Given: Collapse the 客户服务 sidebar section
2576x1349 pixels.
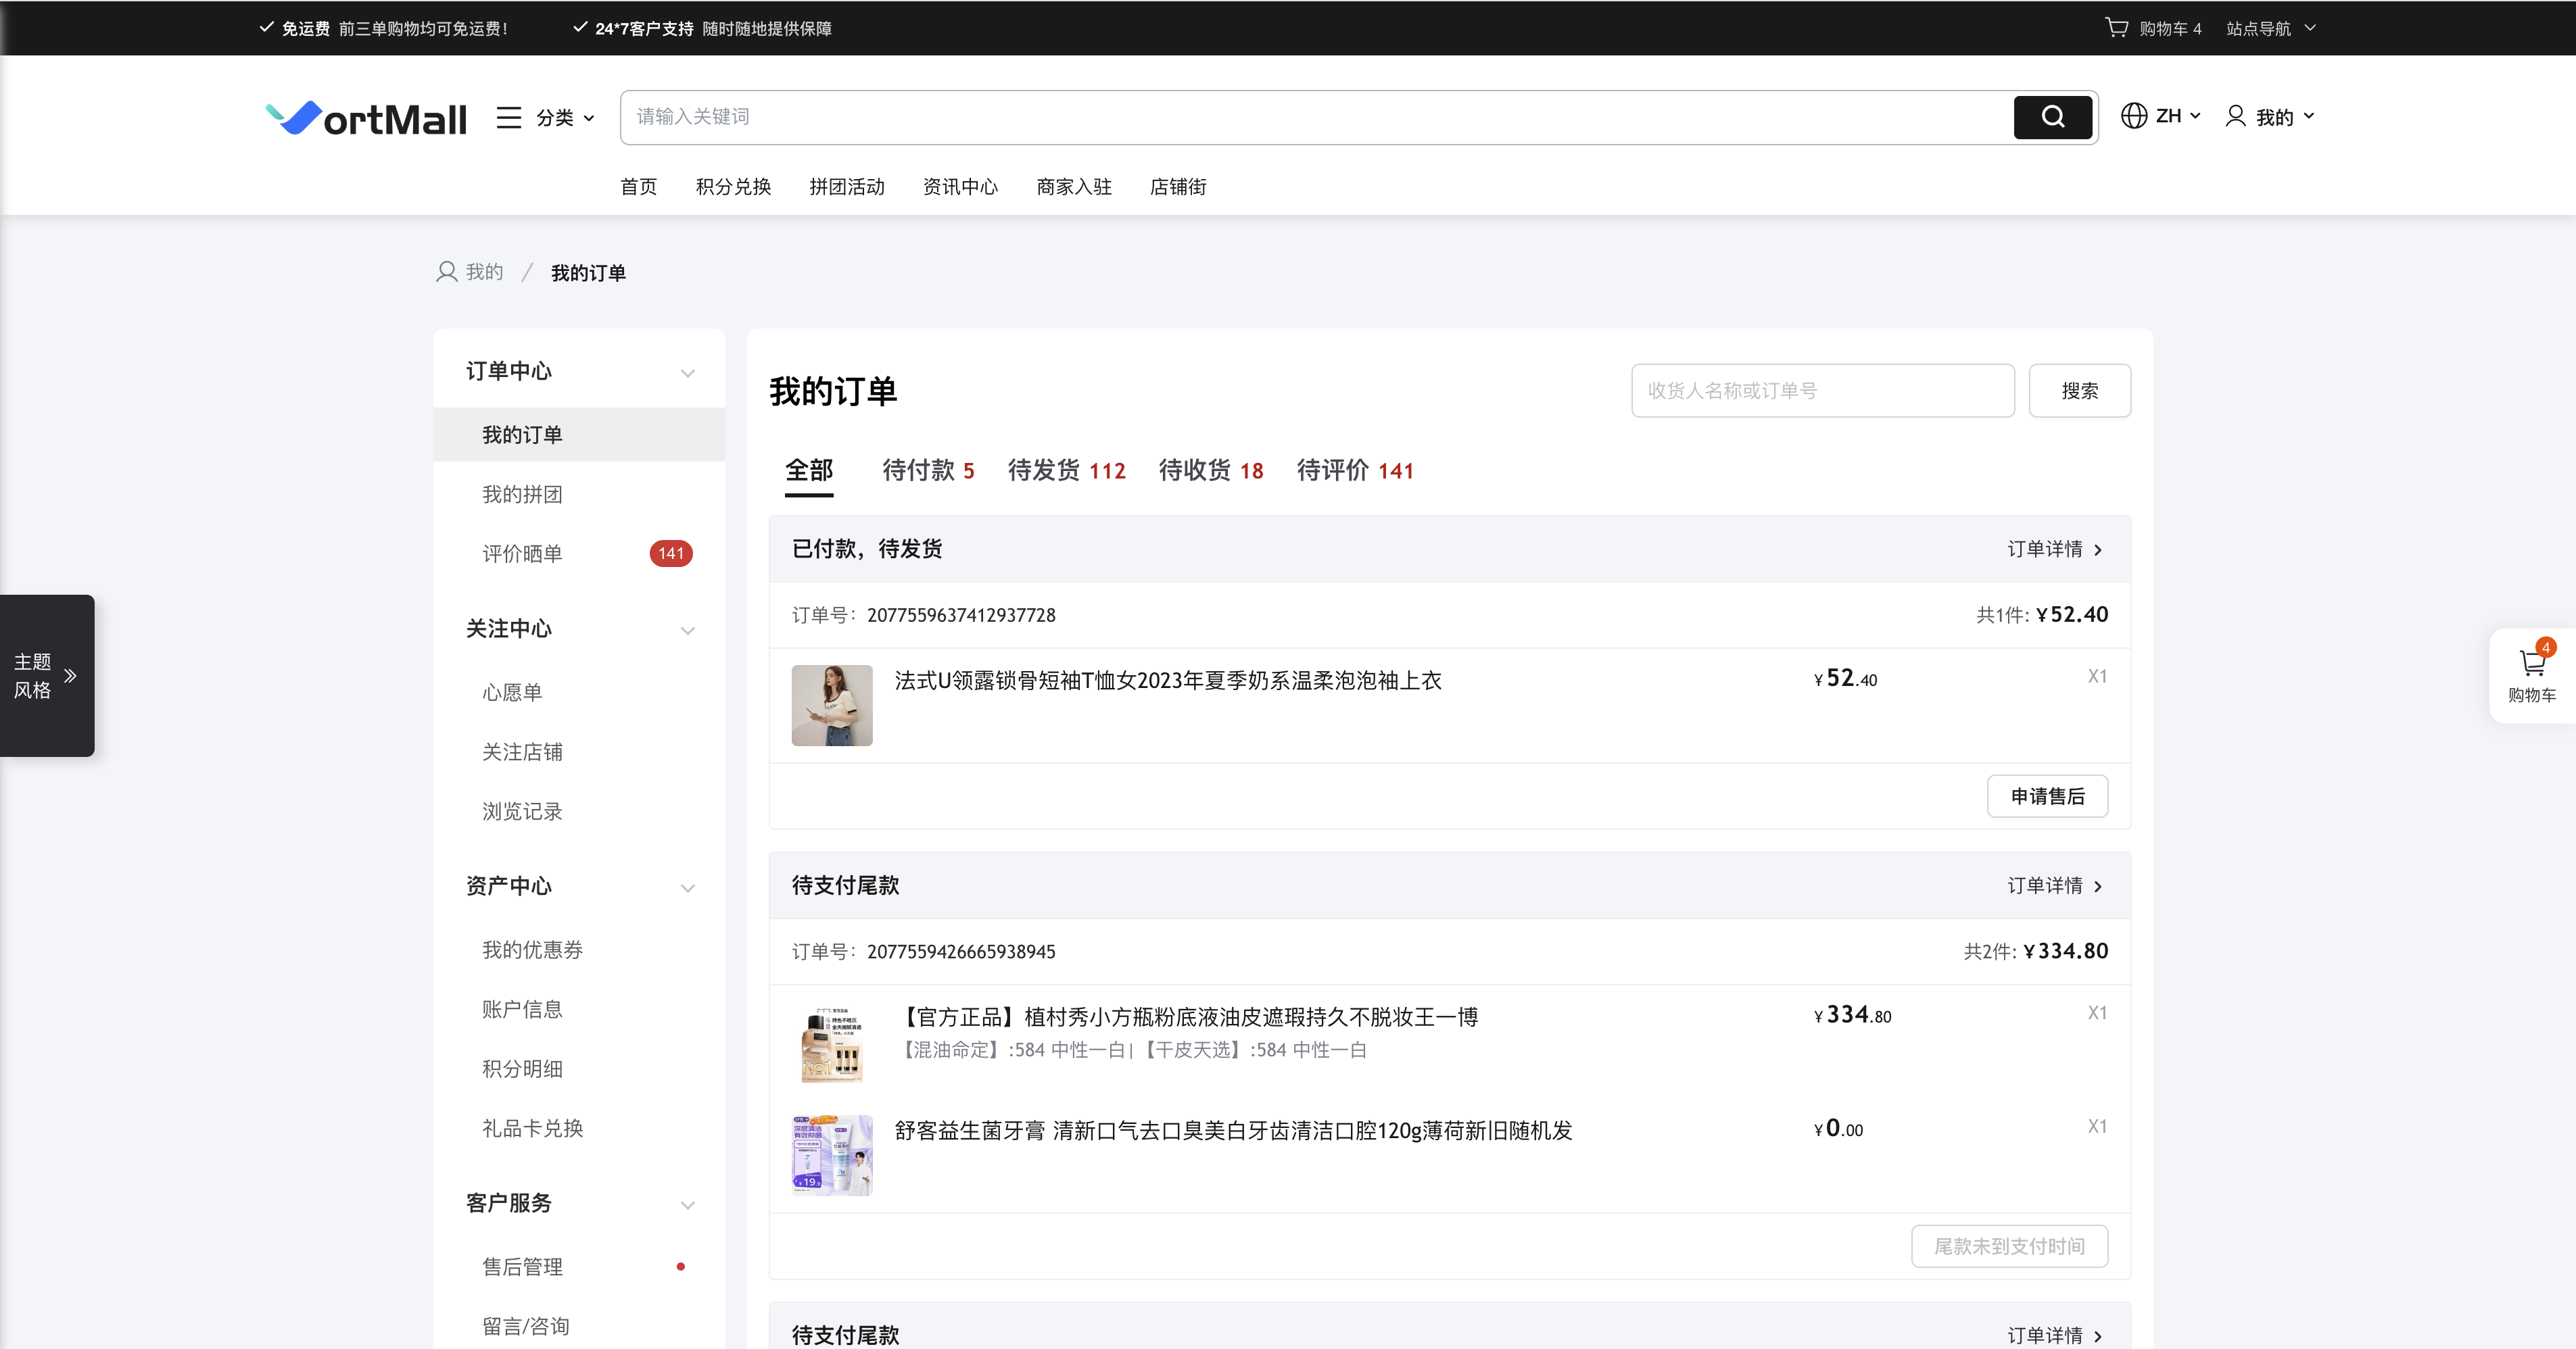Looking at the screenshot, I should pyautogui.click(x=688, y=1205).
